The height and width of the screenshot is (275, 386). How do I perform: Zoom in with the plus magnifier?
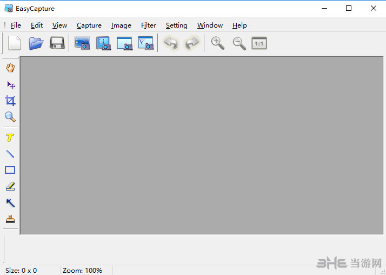coord(218,43)
